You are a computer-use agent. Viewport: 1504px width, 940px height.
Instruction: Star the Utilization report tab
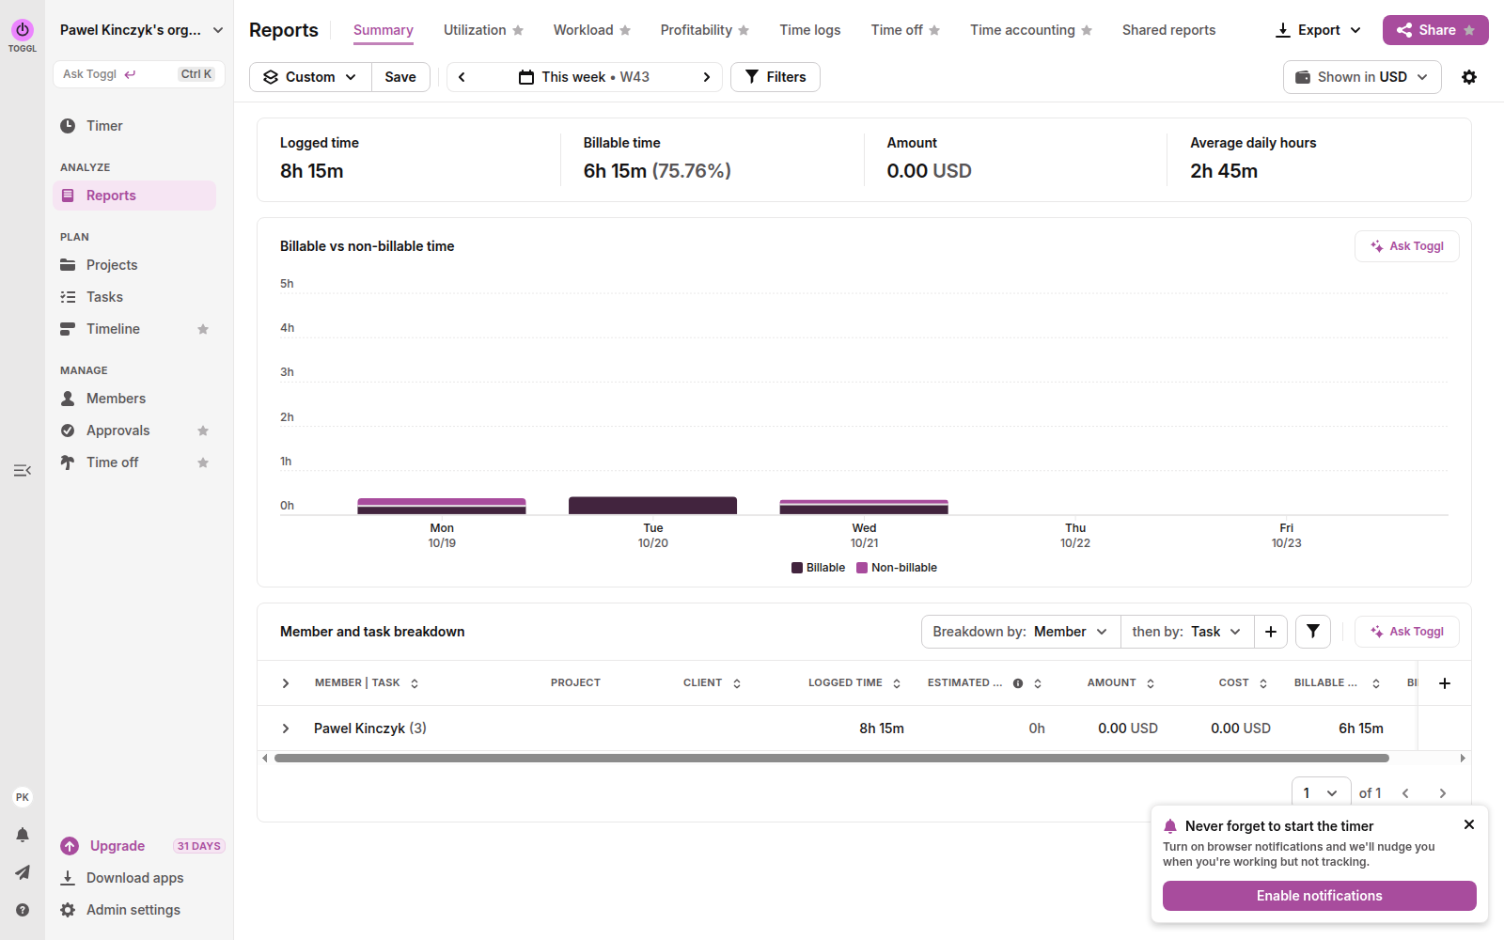518,30
